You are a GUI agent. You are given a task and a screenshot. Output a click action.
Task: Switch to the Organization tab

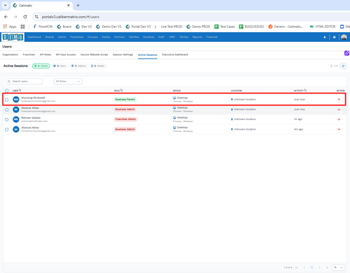point(10,54)
